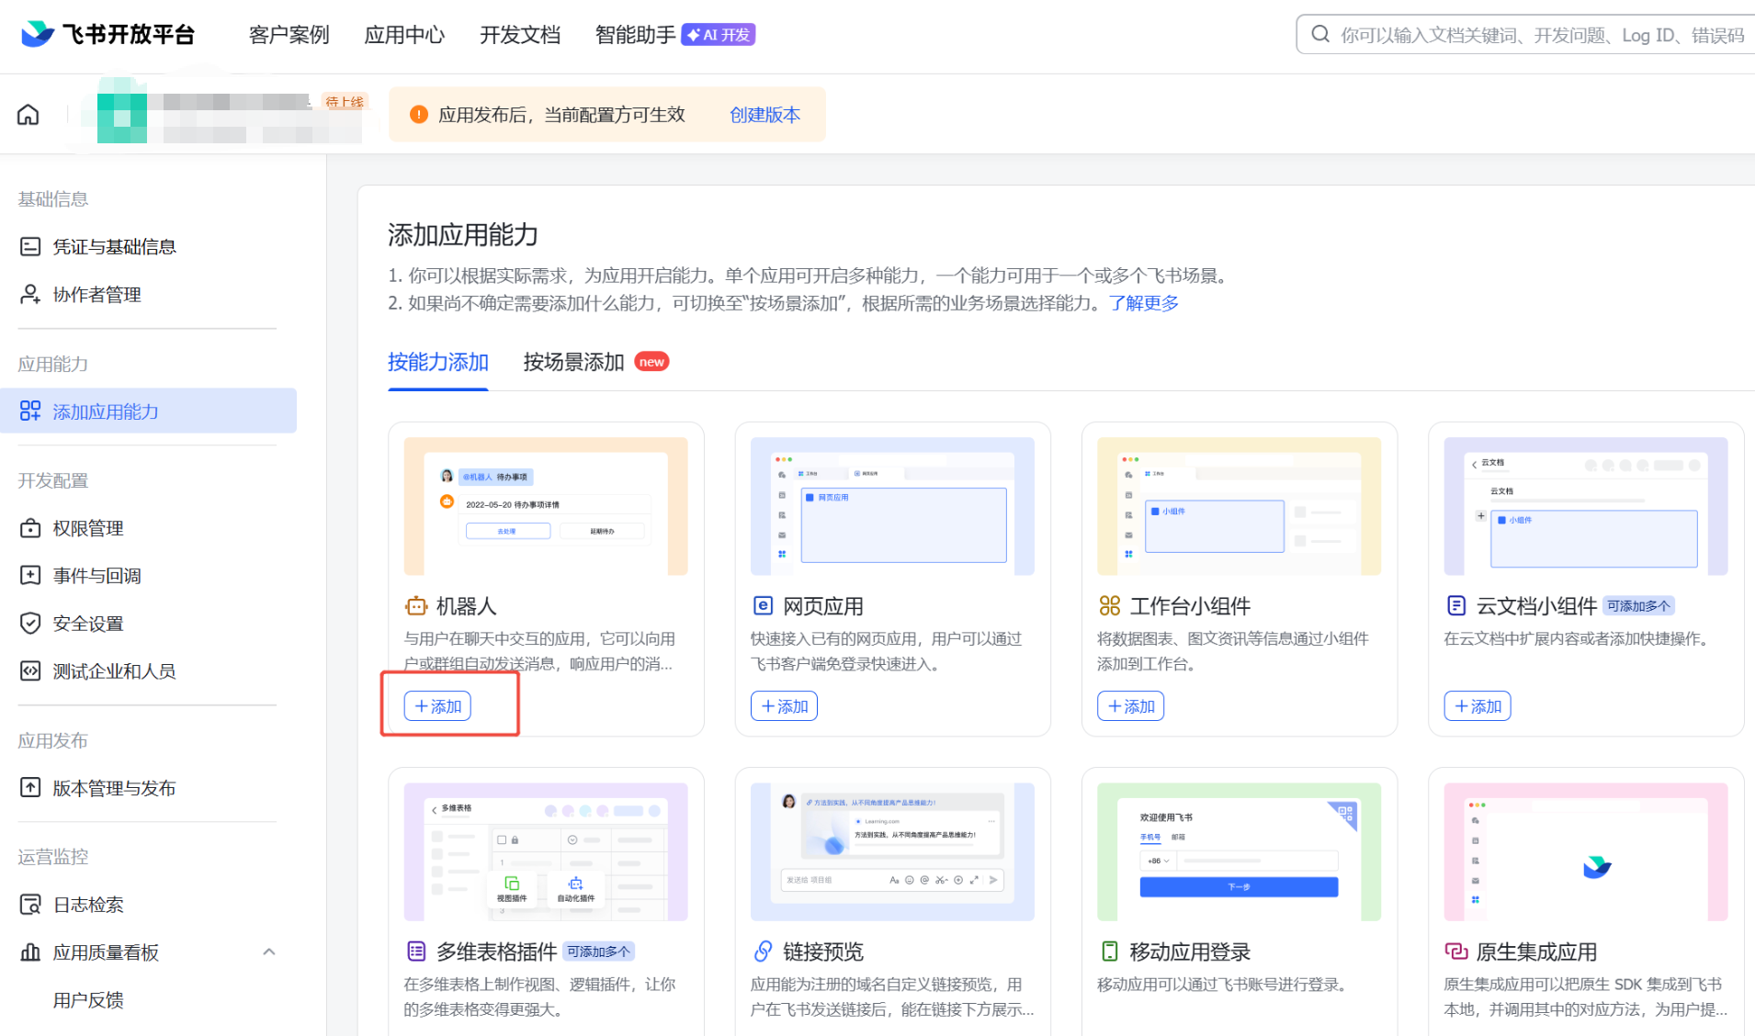Click the search magnifier icon
Image resolution: width=1755 pixels, height=1036 pixels.
coord(1320,35)
